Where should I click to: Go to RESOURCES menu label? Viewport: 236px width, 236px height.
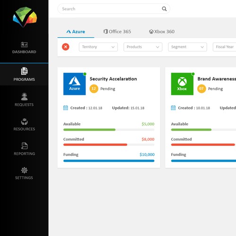tap(24, 129)
